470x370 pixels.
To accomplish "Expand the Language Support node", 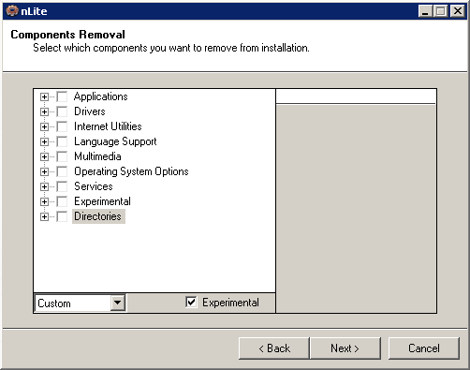I will tap(44, 141).
